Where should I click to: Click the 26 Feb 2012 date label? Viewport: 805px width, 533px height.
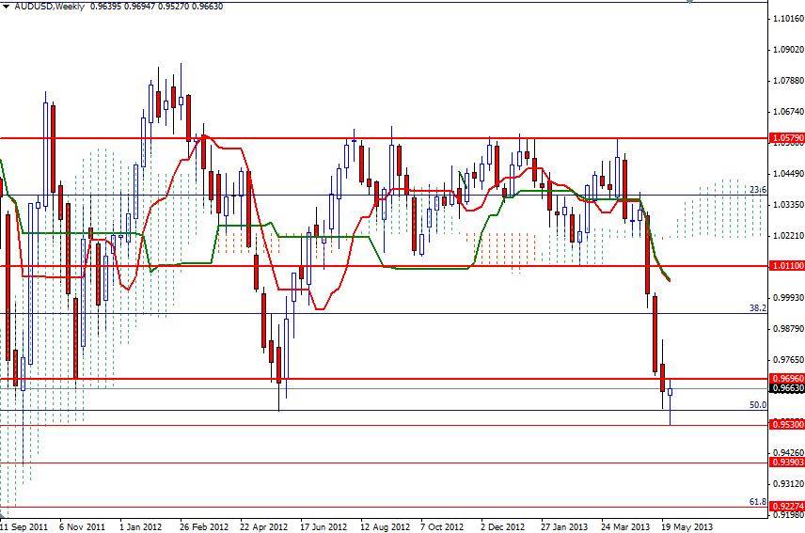204,526
